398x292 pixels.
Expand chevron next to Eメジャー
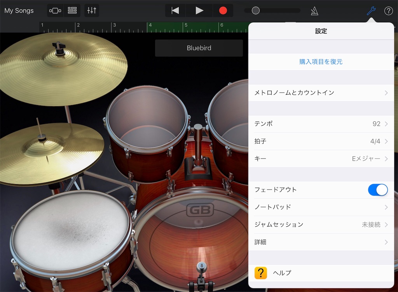pyautogui.click(x=386, y=159)
